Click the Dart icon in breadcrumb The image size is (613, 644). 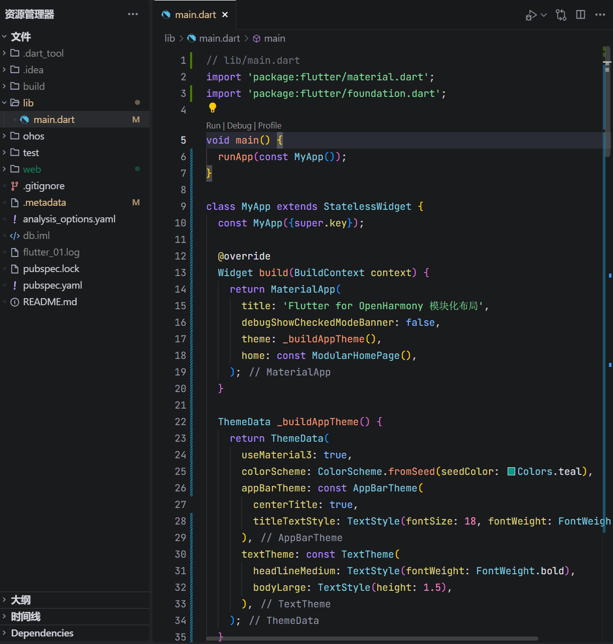[192, 38]
